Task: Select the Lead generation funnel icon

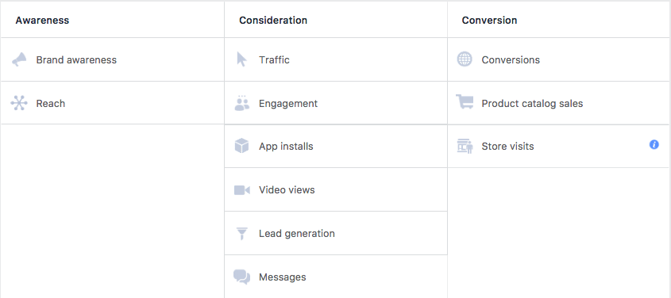Action: pos(241,234)
